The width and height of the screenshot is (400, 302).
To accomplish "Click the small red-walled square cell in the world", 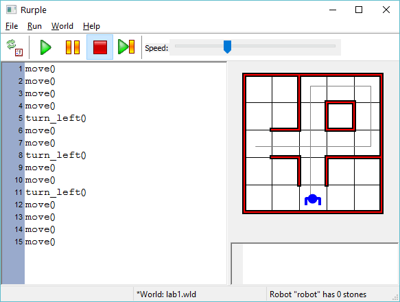I will 340,116.
